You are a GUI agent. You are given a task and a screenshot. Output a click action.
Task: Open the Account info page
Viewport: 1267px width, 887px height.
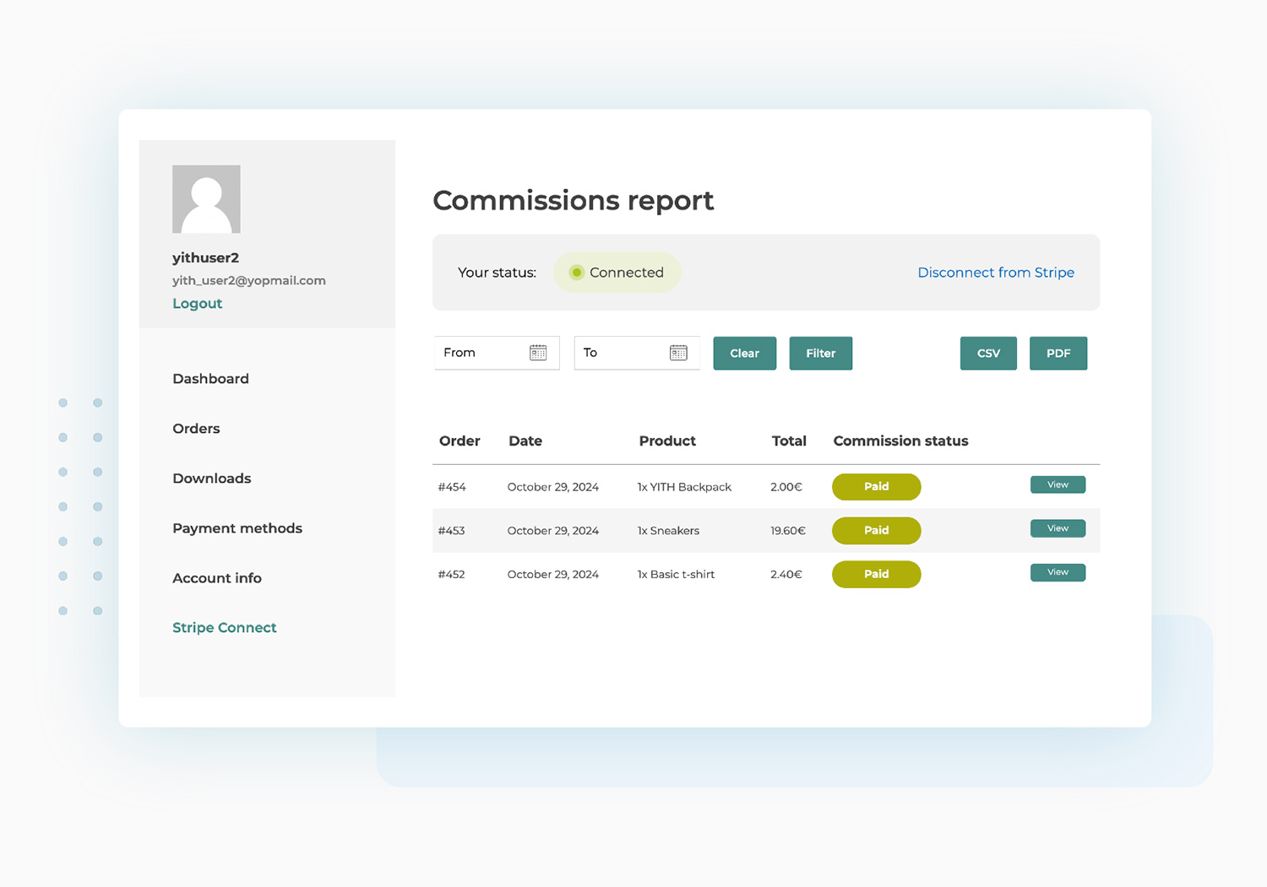click(x=217, y=578)
